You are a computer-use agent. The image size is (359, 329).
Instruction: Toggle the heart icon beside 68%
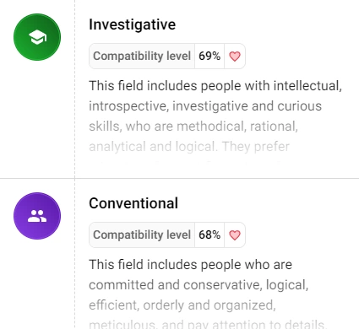[235, 235]
